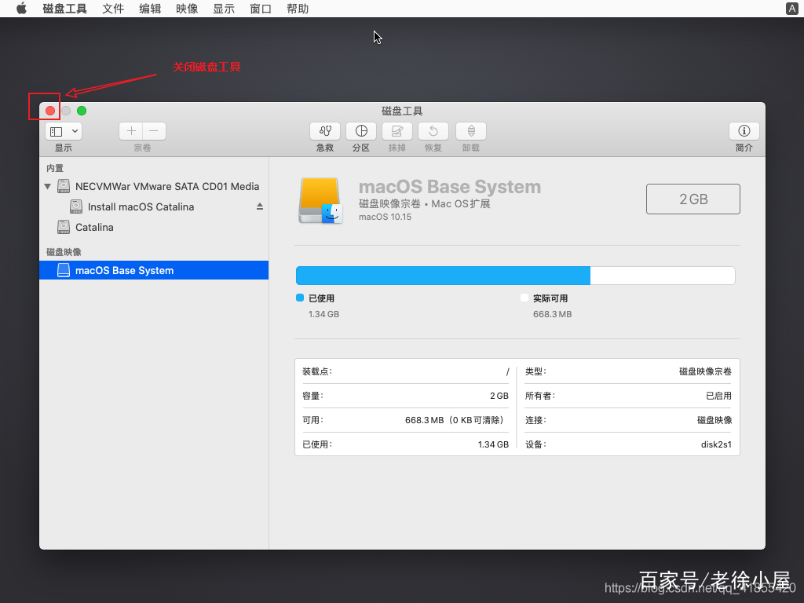Click the macOS Base System title heading

[450, 187]
